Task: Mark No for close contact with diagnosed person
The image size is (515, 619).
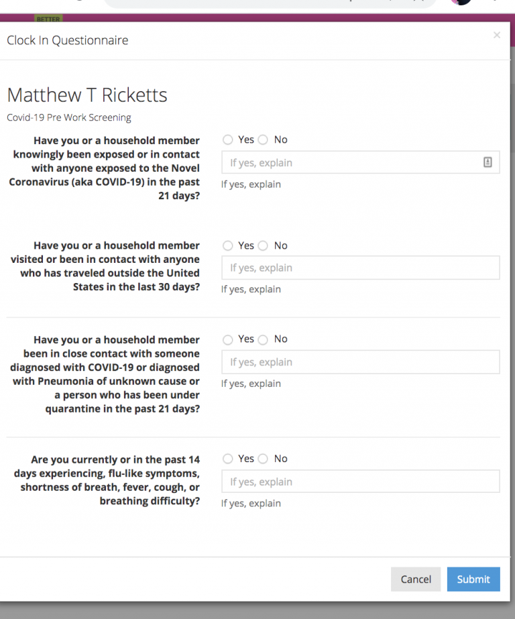Action: [x=263, y=339]
